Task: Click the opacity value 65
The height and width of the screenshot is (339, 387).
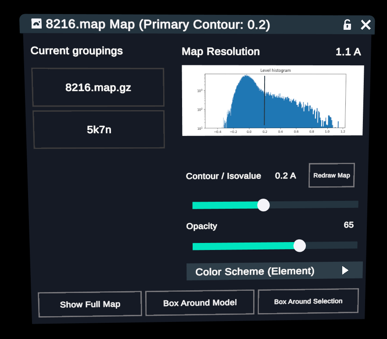Action: [x=348, y=225]
